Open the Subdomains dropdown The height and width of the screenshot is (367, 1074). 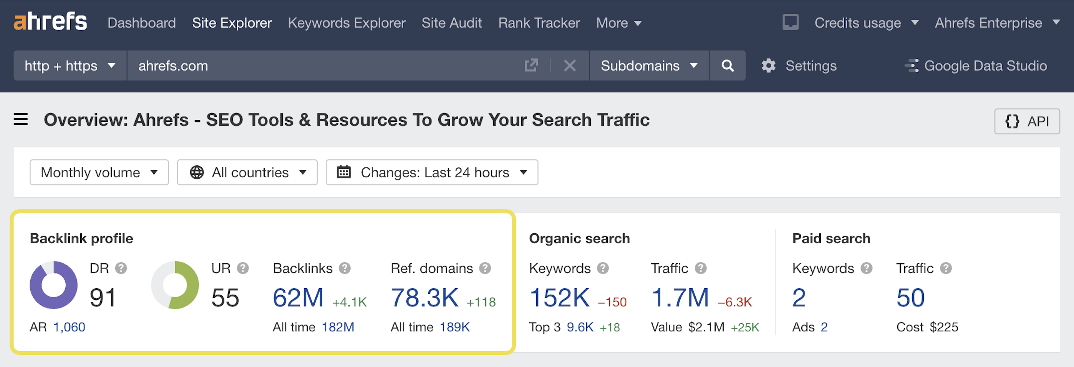(648, 65)
